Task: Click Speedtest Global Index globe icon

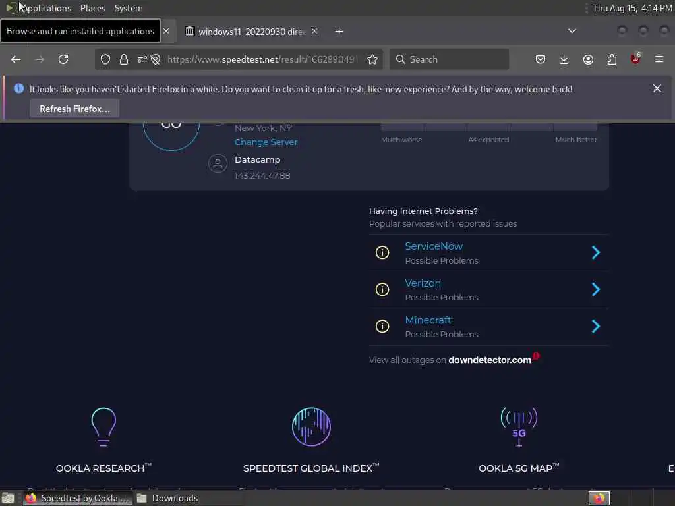Action: [311, 426]
